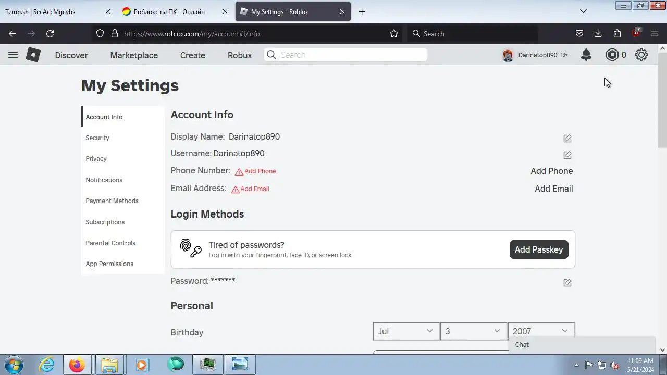
Task: Go to Create in top navigation
Action: 193,55
